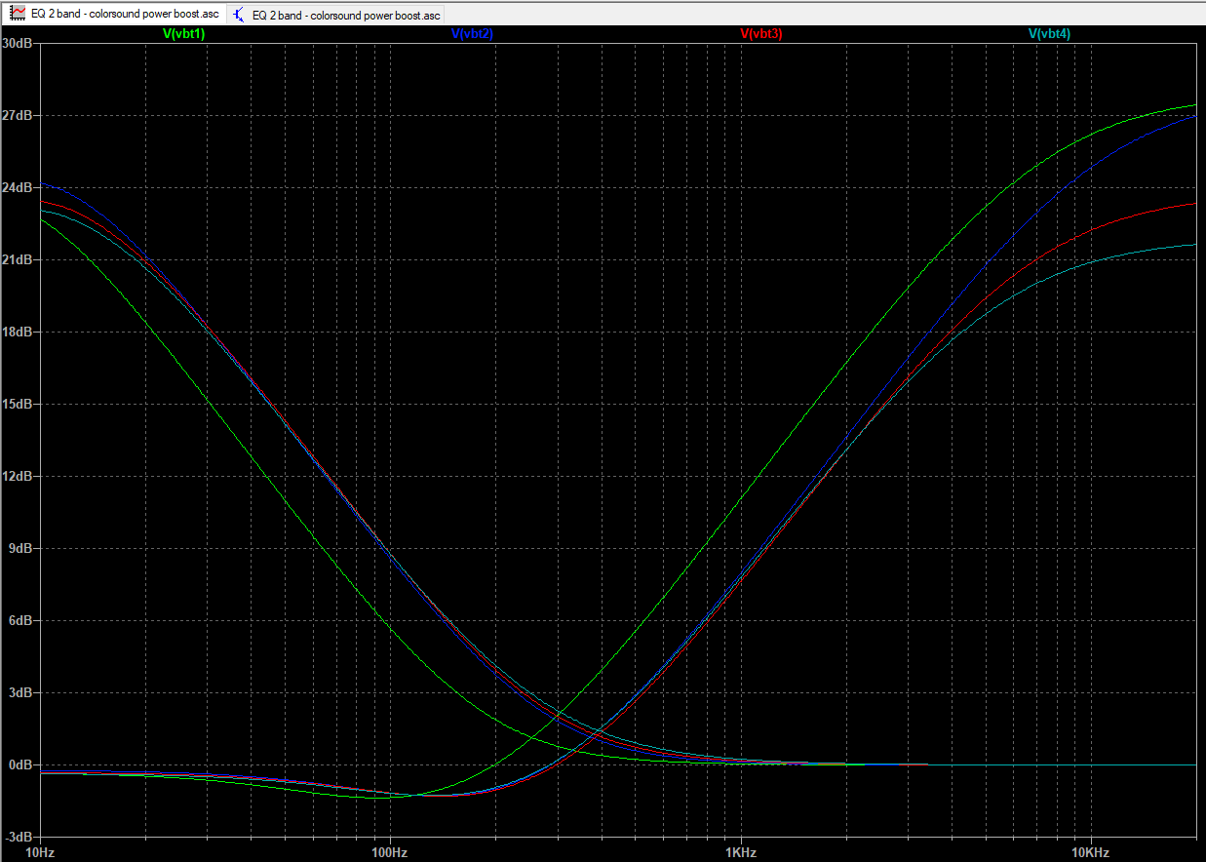Click the 24dB vertical axis label
Viewport: 1206px width, 862px height.
(x=19, y=188)
